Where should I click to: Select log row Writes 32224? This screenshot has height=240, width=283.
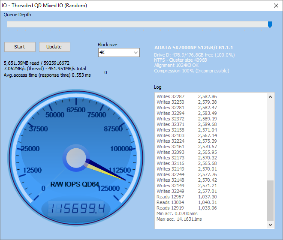tap(187, 141)
